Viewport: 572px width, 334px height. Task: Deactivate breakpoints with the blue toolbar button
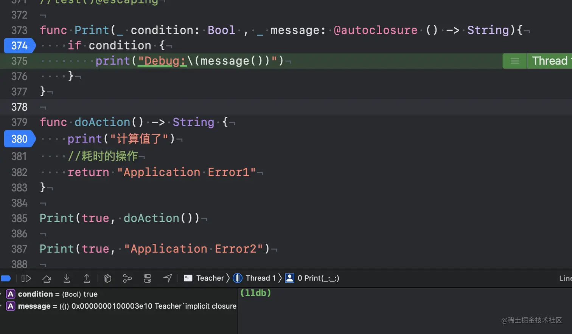(6, 278)
